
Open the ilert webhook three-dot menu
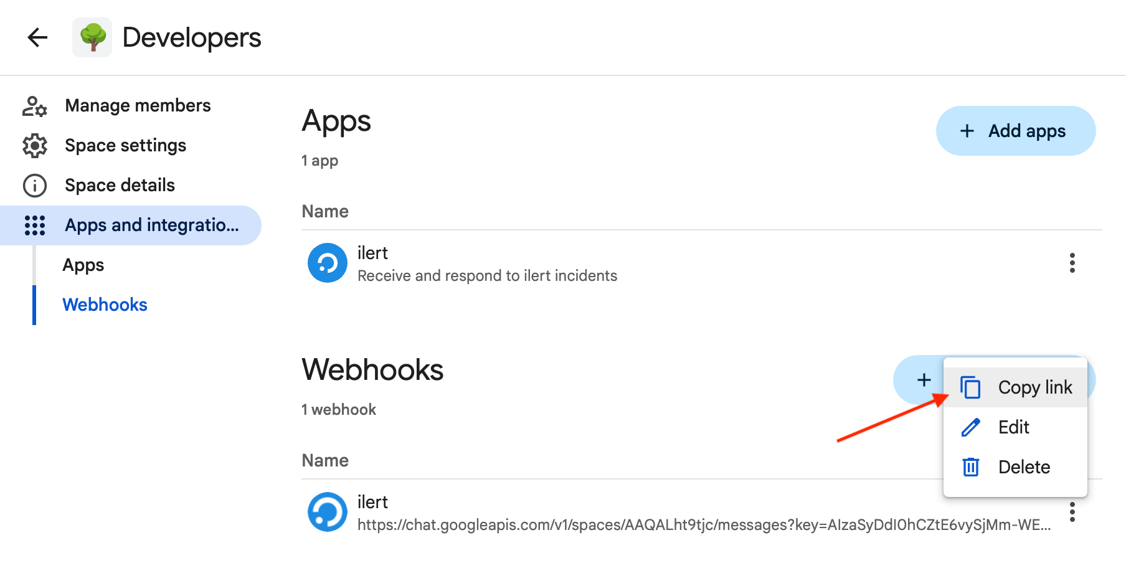pos(1072,512)
